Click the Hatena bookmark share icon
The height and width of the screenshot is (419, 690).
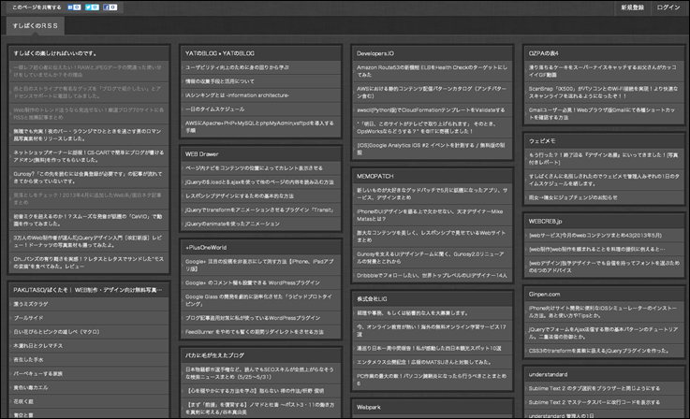point(75,7)
